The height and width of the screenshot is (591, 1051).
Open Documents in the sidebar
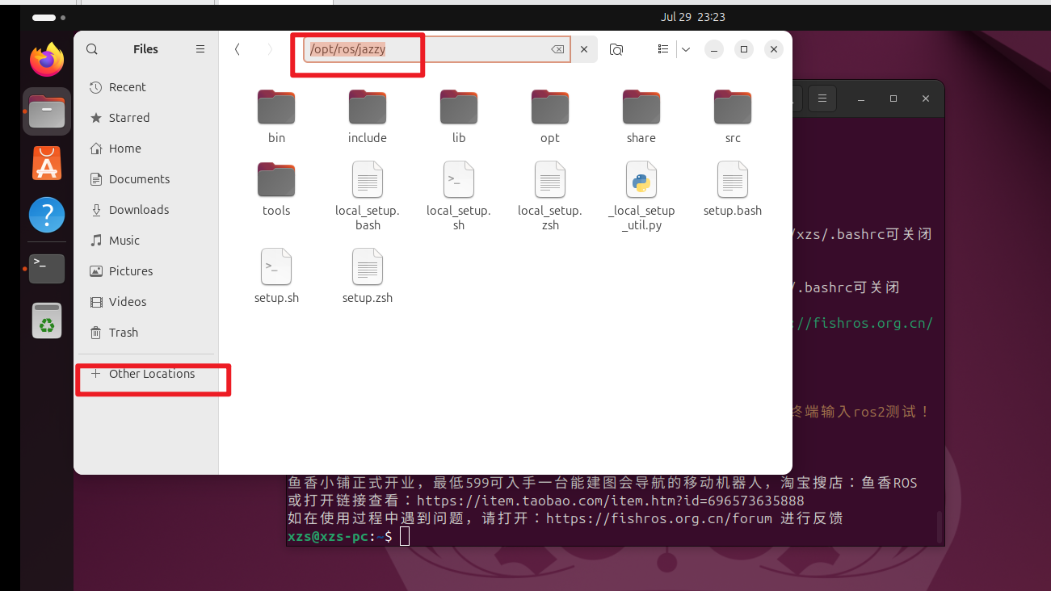click(x=145, y=179)
